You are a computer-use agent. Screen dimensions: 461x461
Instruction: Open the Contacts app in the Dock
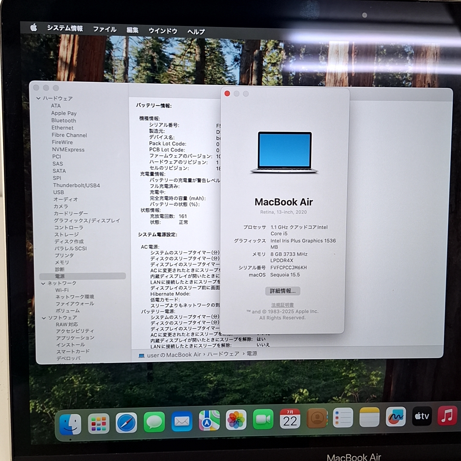point(317,418)
